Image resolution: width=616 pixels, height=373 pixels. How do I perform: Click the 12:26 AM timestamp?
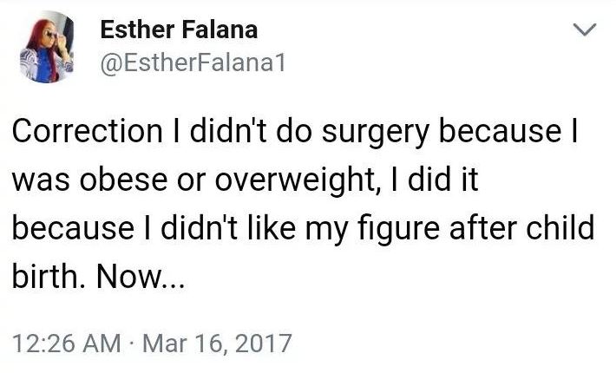tap(64, 342)
